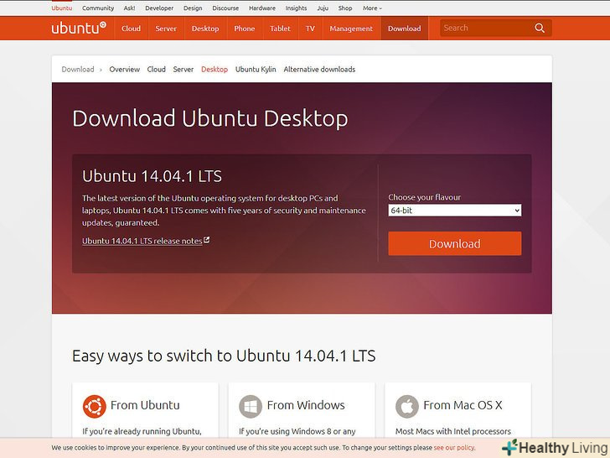Expand the More menu in top bar
610x458 pixels.
[372, 8]
